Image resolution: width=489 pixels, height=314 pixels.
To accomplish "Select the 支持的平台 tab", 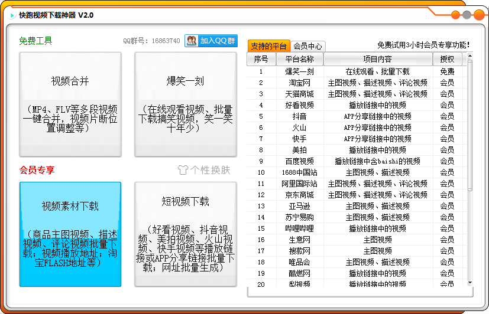I will (268, 46).
